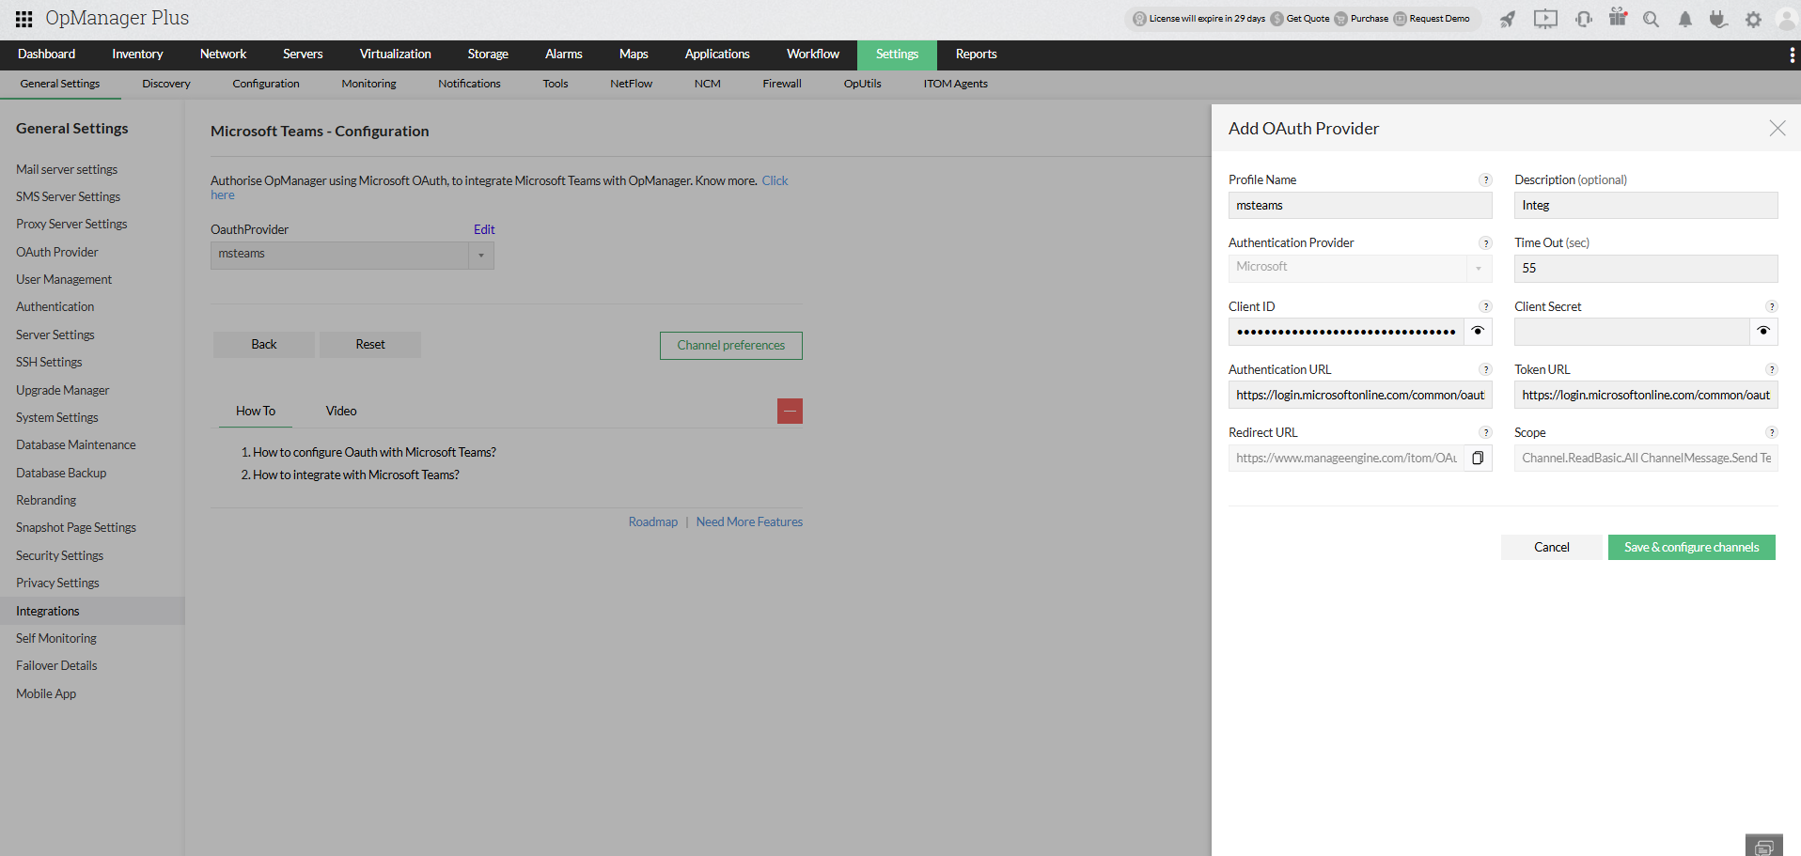
Task: Open the settings gear icon
Action: click(x=1753, y=19)
